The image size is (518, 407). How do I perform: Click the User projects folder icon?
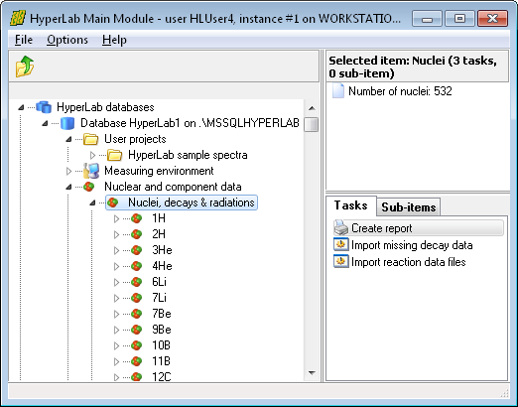coord(90,139)
